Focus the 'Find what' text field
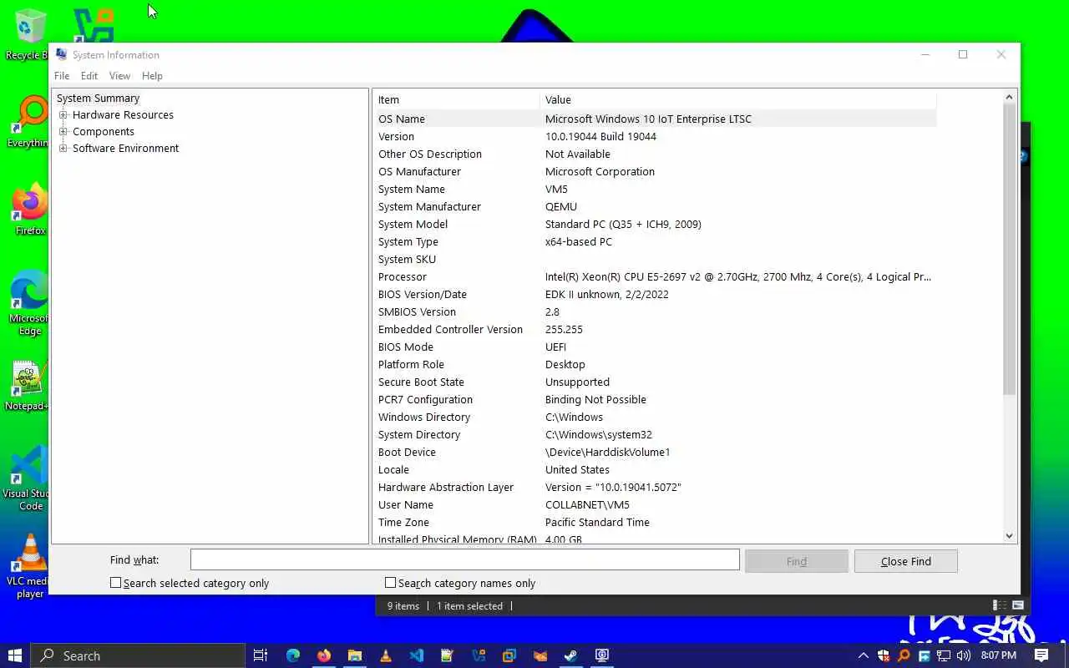The height and width of the screenshot is (668, 1069). tap(465, 559)
